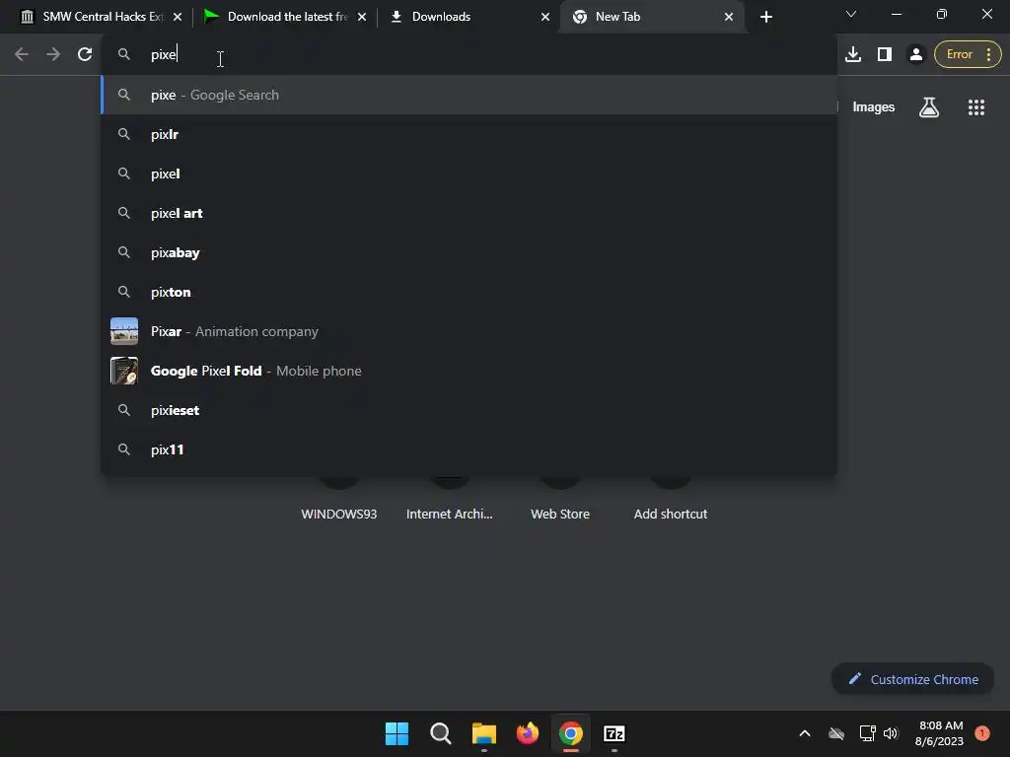Open the volume speaker tray icon
The height and width of the screenshot is (757, 1010).
click(x=891, y=733)
